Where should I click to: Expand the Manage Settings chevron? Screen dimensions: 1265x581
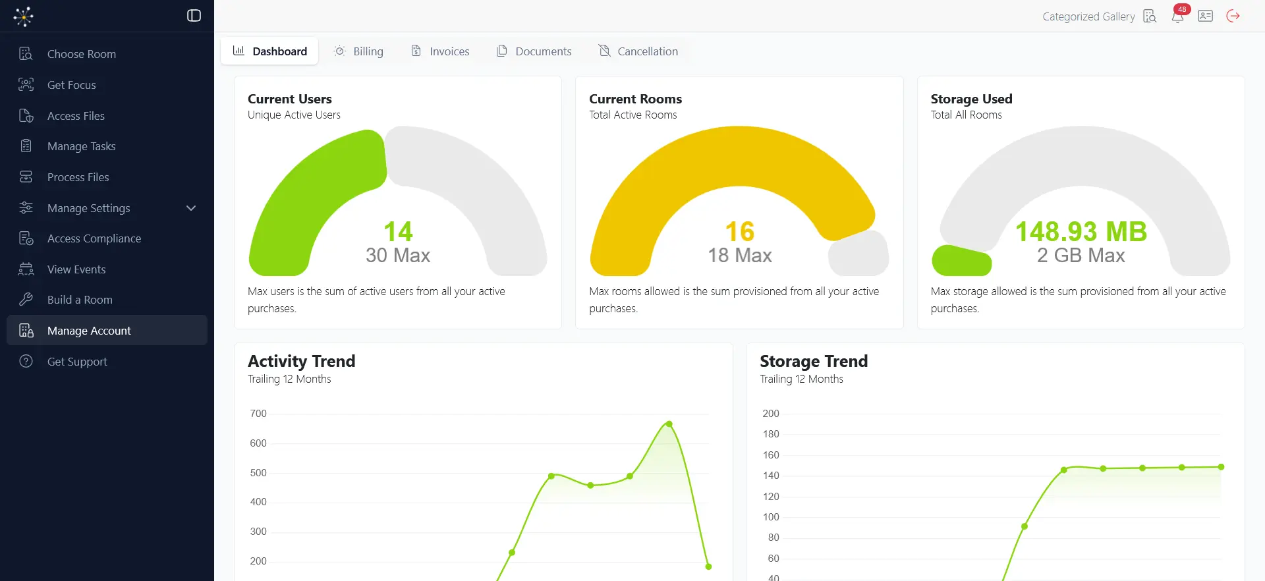[191, 208]
